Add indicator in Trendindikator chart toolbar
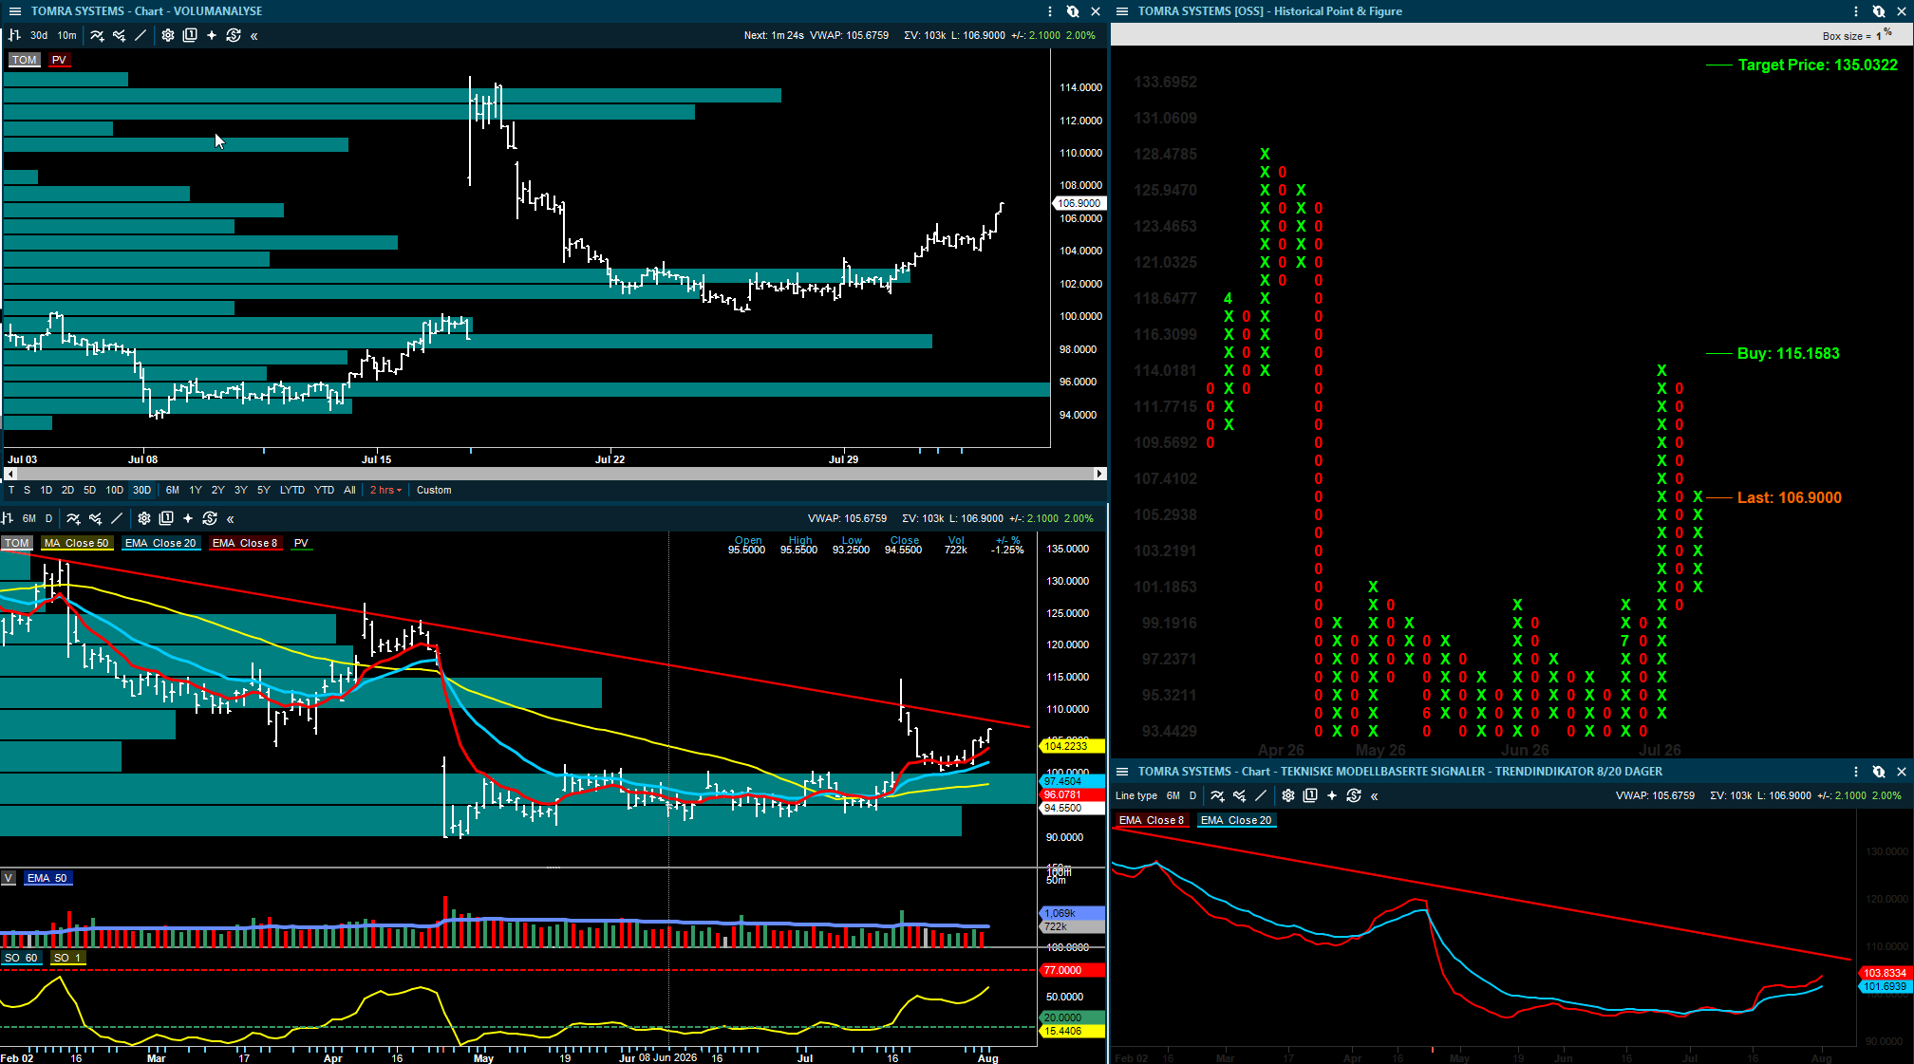The width and height of the screenshot is (1914, 1064). [x=1217, y=795]
